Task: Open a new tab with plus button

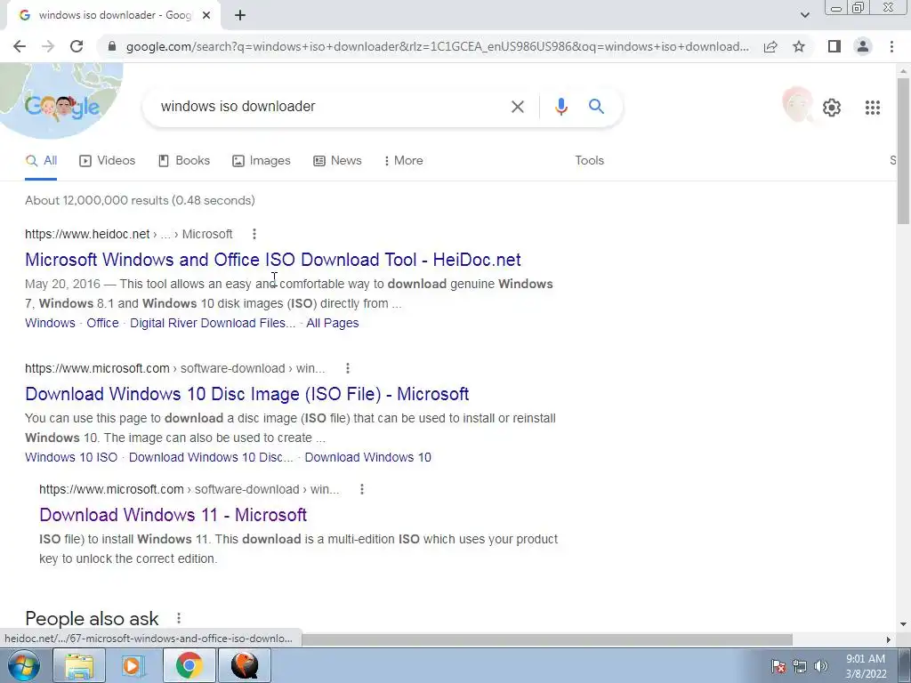Action: click(240, 16)
